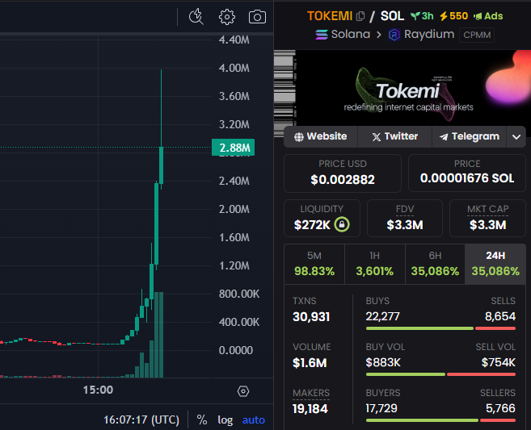Toggle auto scale on chart
This screenshot has height=430, width=531.
coord(254,420)
